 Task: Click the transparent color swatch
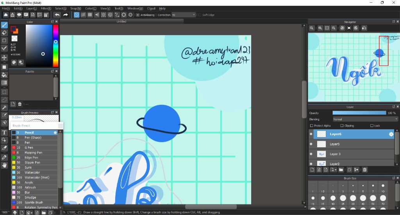pos(14,38)
